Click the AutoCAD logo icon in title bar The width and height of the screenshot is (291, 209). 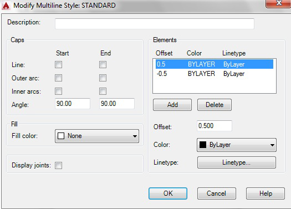[6, 6]
